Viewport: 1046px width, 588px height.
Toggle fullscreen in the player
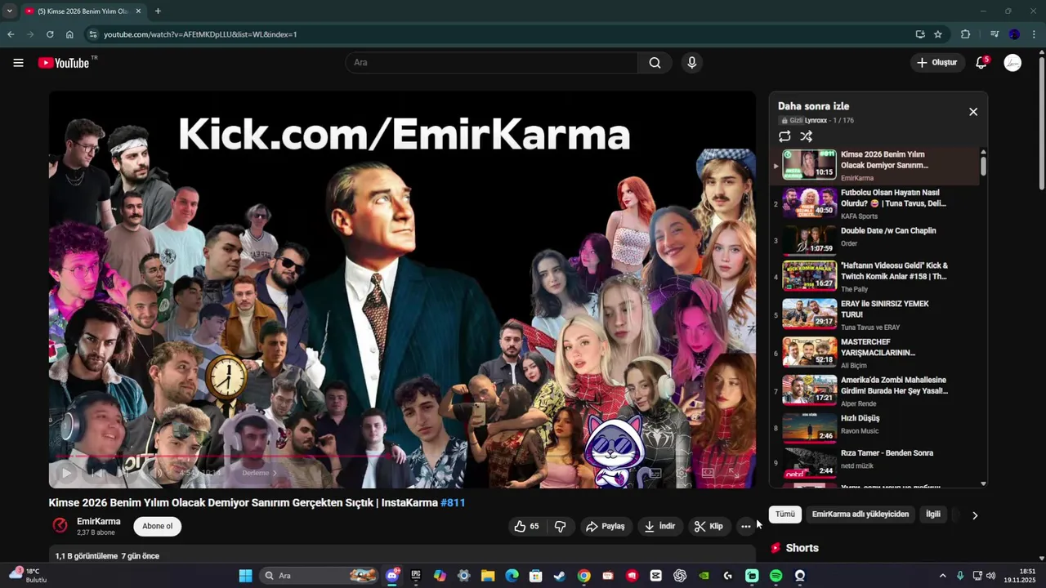(x=734, y=473)
